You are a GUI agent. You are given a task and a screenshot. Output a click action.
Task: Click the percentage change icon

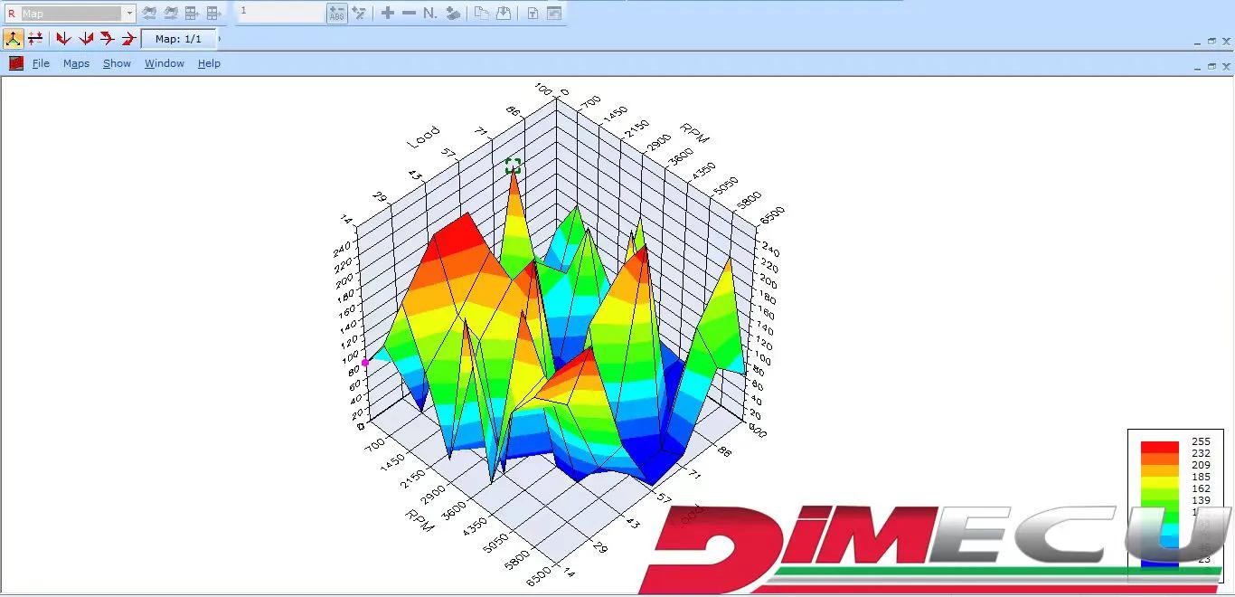pos(359,14)
